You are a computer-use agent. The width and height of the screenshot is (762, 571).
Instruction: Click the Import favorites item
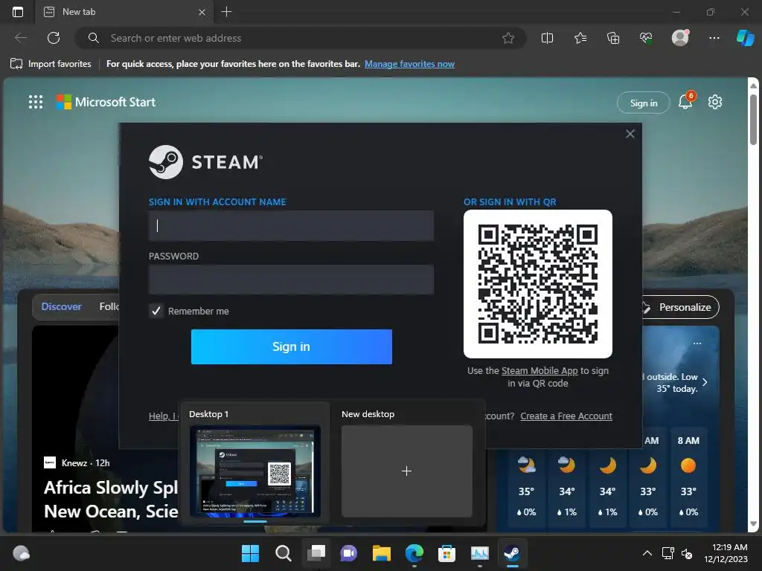(x=51, y=64)
